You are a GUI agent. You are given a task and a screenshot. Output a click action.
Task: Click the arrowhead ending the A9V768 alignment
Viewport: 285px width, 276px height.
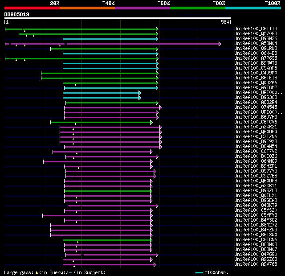coord(155,264)
